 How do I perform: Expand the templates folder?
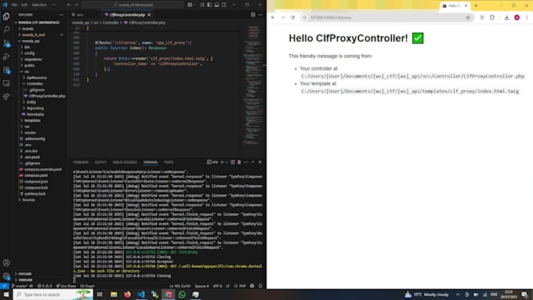pyautogui.click(x=32, y=121)
